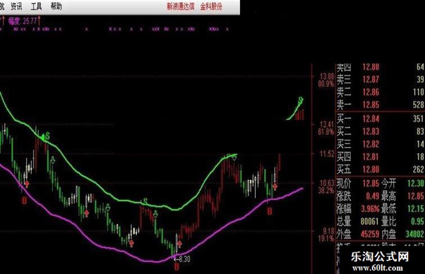This screenshot has width=425, height=274.
Task: Click the 买五 bid row at 12.80
Action: click(380, 170)
